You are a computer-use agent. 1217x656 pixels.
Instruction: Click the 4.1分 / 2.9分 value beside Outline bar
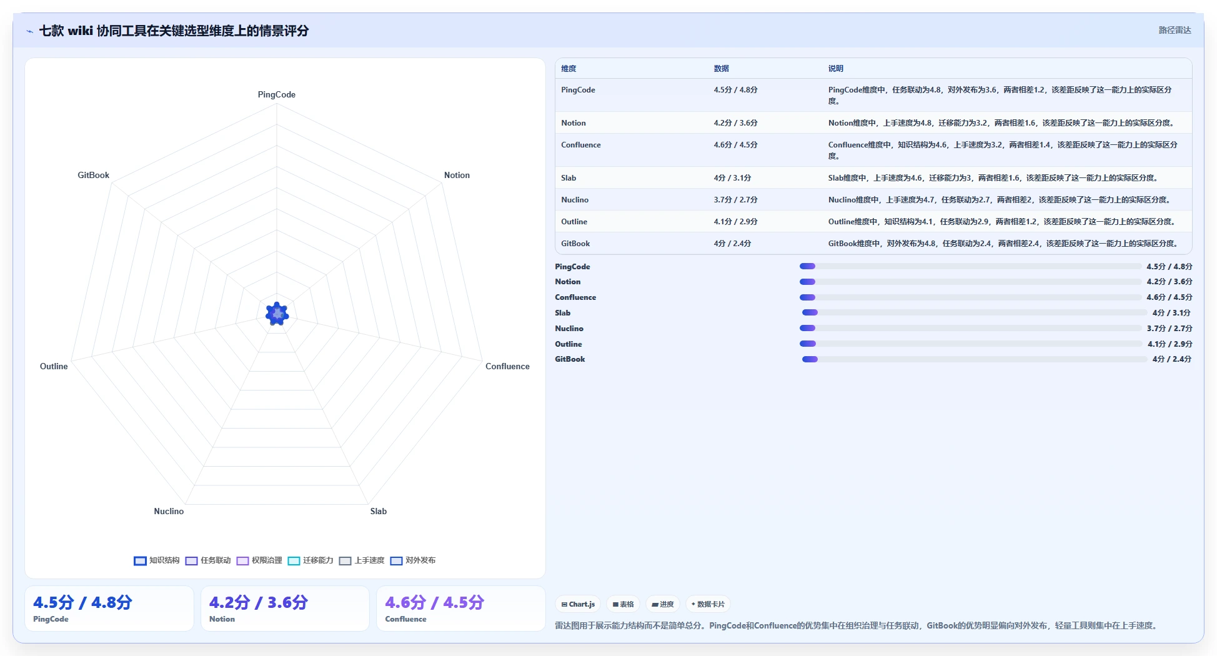coord(1170,344)
